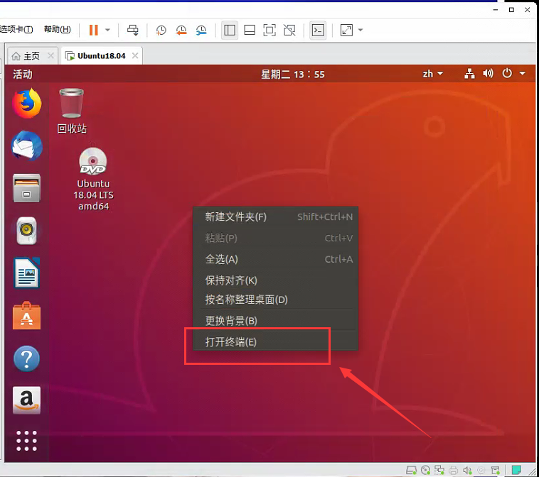
Task: Launch Thunderbird mail from the dock
Action: click(x=26, y=146)
